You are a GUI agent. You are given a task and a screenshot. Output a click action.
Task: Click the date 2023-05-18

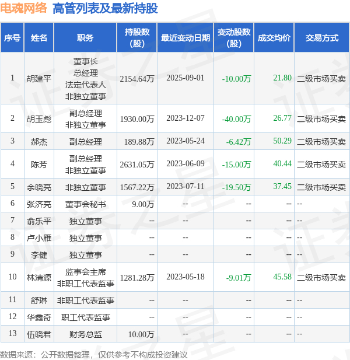point(185,277)
